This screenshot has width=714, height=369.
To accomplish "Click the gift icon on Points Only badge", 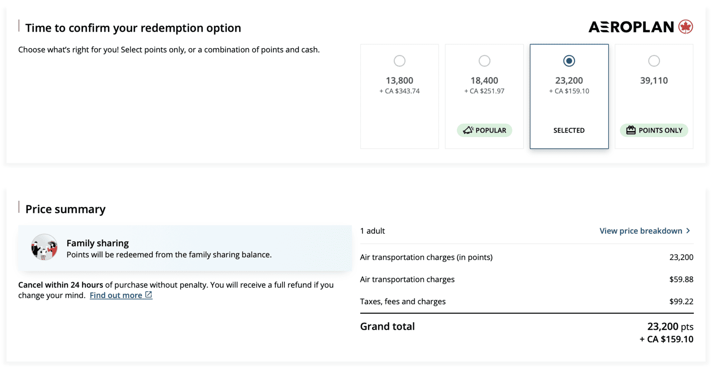I will coord(631,130).
